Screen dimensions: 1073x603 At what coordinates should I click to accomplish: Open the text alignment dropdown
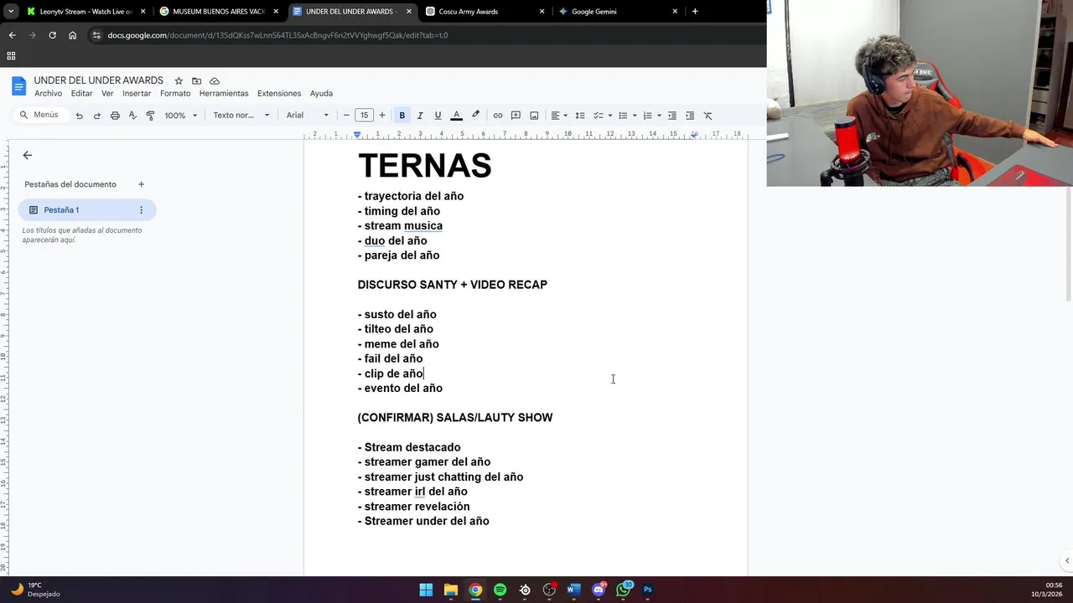click(x=558, y=116)
